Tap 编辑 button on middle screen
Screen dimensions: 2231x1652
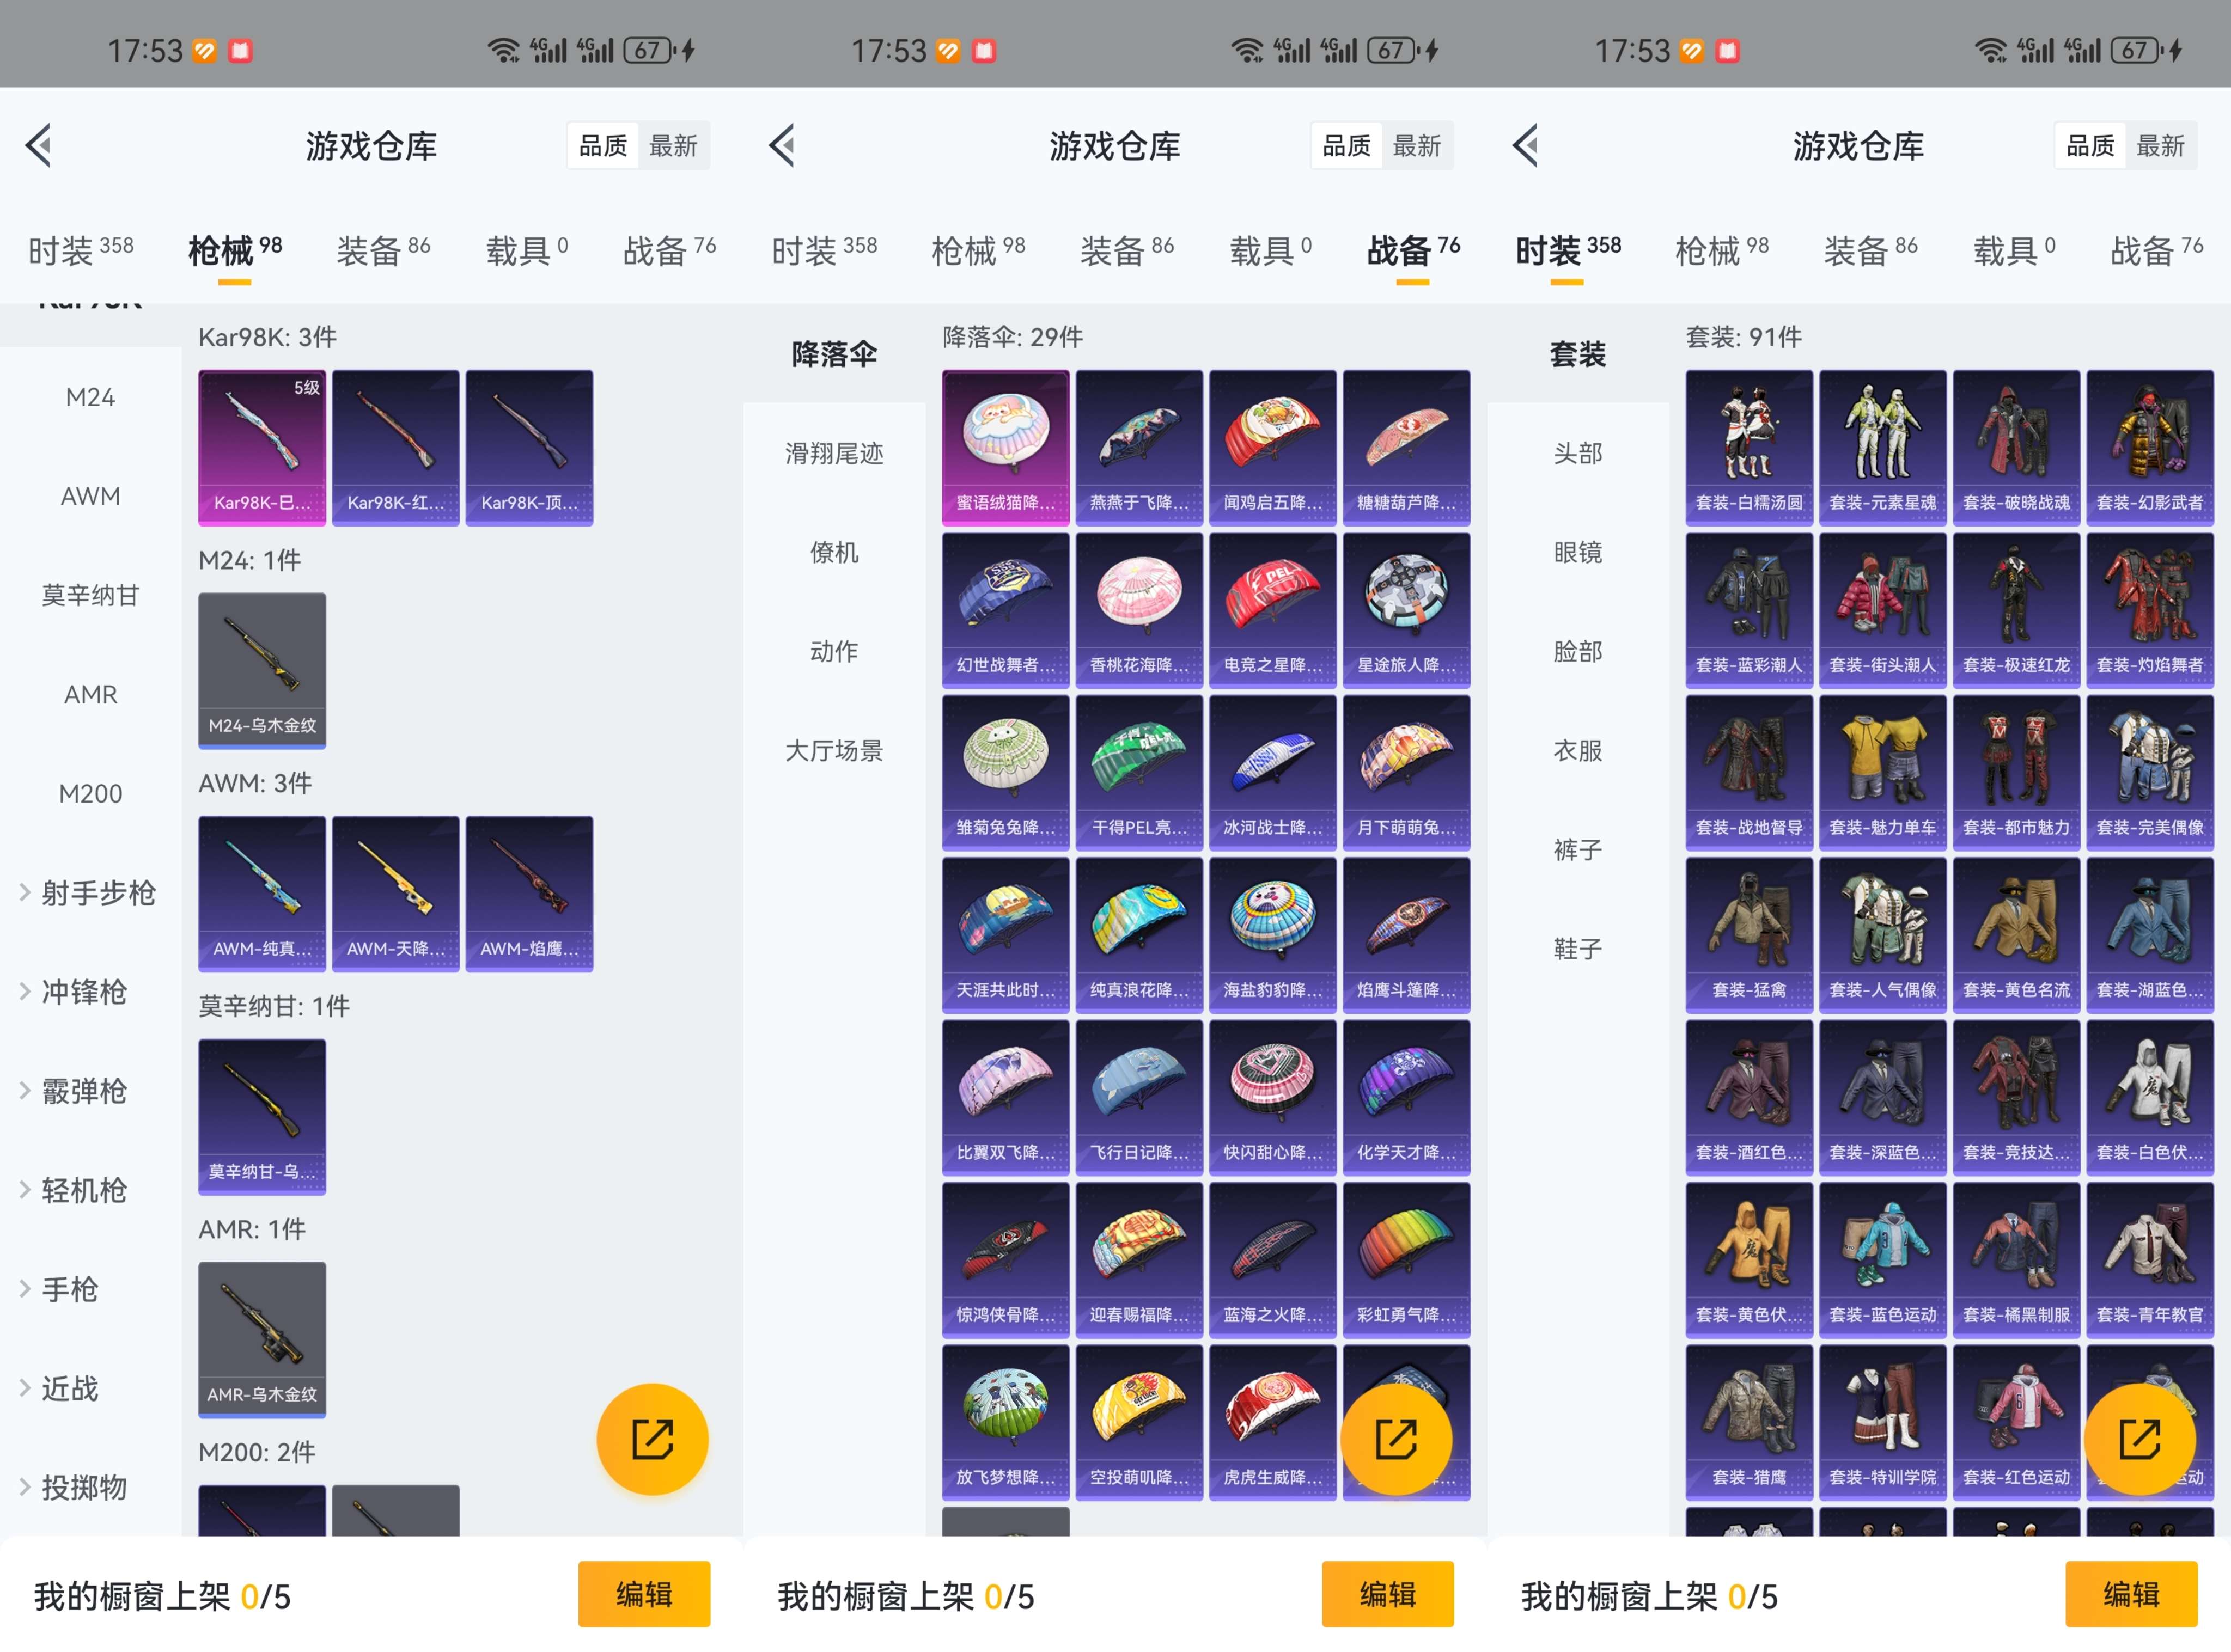coord(1388,1594)
